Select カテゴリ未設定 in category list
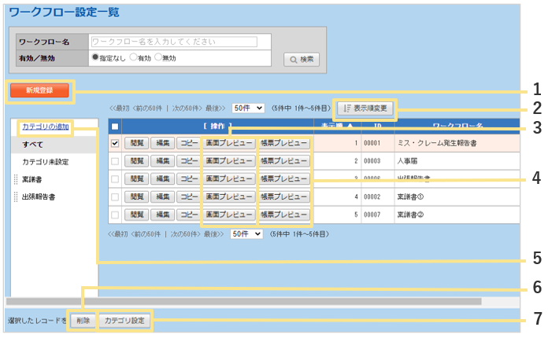Viewport: 548px width, 338px height. (45, 162)
